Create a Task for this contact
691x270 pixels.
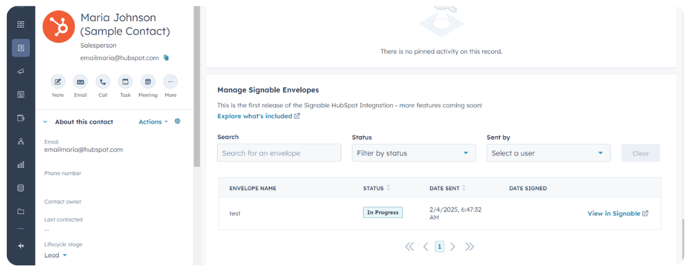(126, 82)
